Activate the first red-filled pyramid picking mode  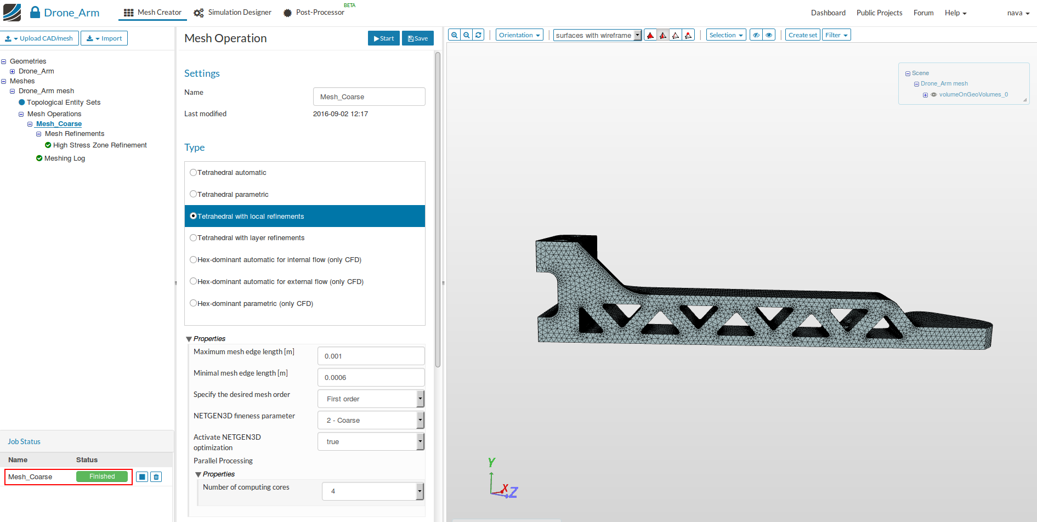tap(650, 35)
